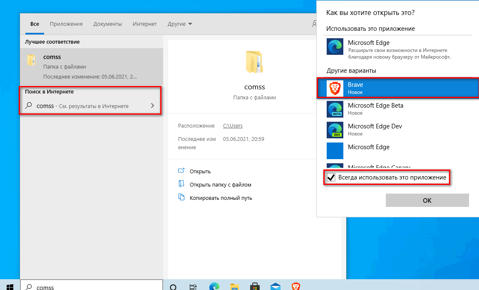Switch to the Интернет tab
The width and height of the screenshot is (479, 290).
[144, 24]
